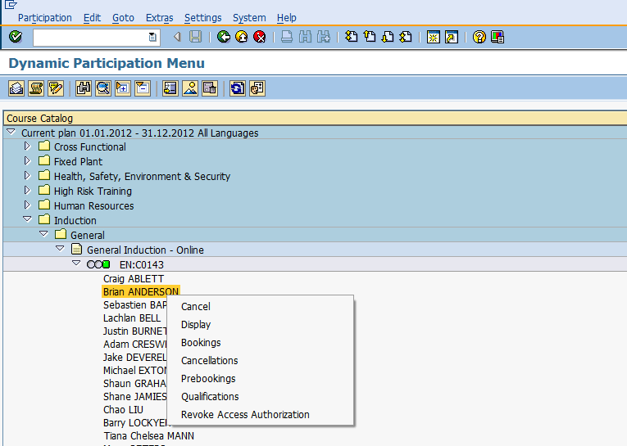Select participant Craig ABLETT

click(134, 279)
